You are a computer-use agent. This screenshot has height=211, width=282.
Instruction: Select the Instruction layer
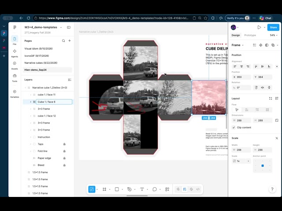click(44, 137)
